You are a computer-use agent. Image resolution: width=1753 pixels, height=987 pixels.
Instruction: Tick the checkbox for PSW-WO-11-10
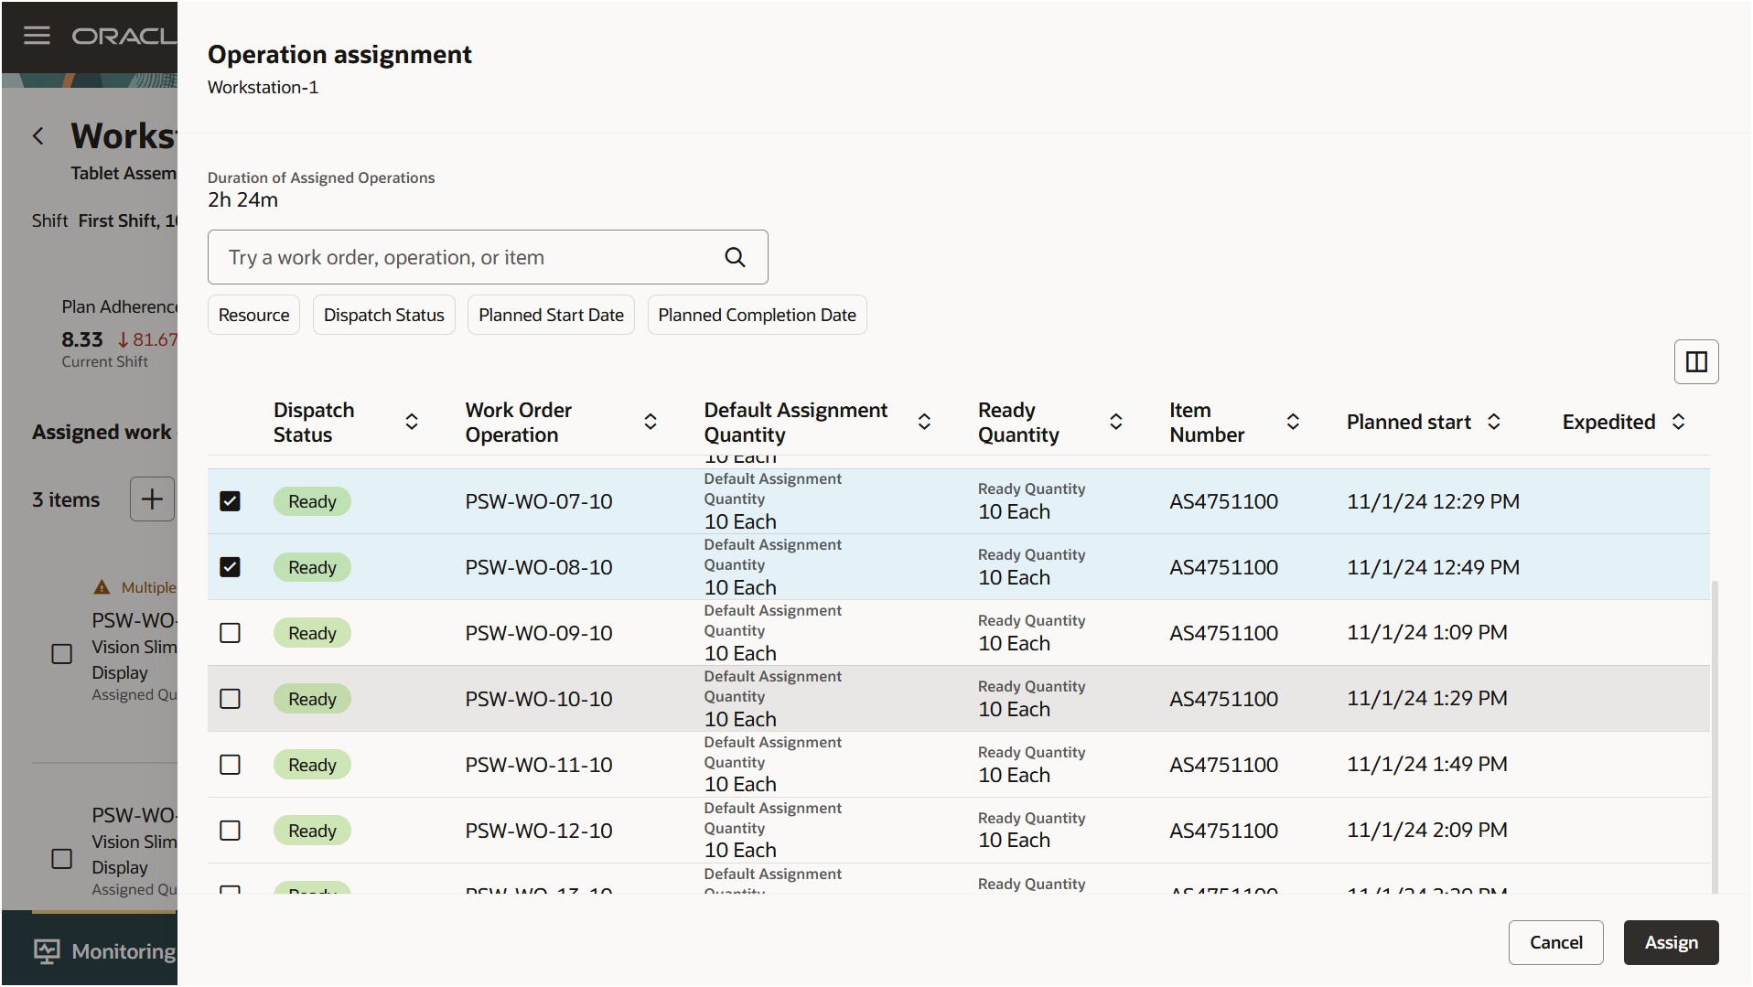coord(230,765)
